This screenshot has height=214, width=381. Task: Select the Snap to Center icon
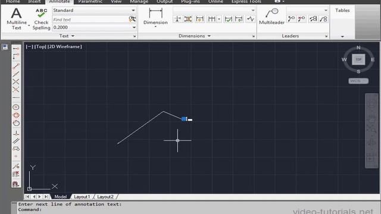16,107
